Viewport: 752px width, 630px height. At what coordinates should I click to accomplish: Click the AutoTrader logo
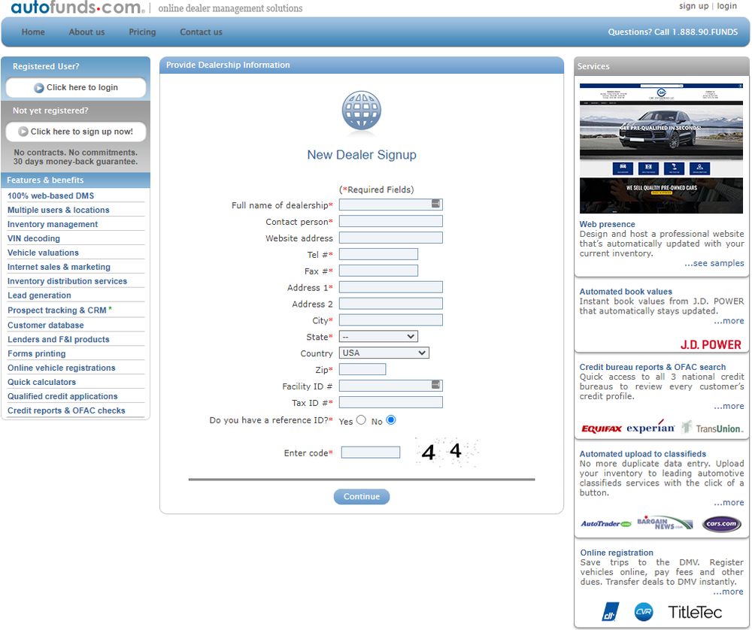(x=606, y=523)
